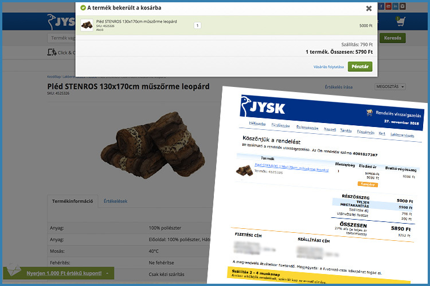The height and width of the screenshot is (286, 430).
Task: Open the shopping cart icon in header
Action: click(x=400, y=21)
